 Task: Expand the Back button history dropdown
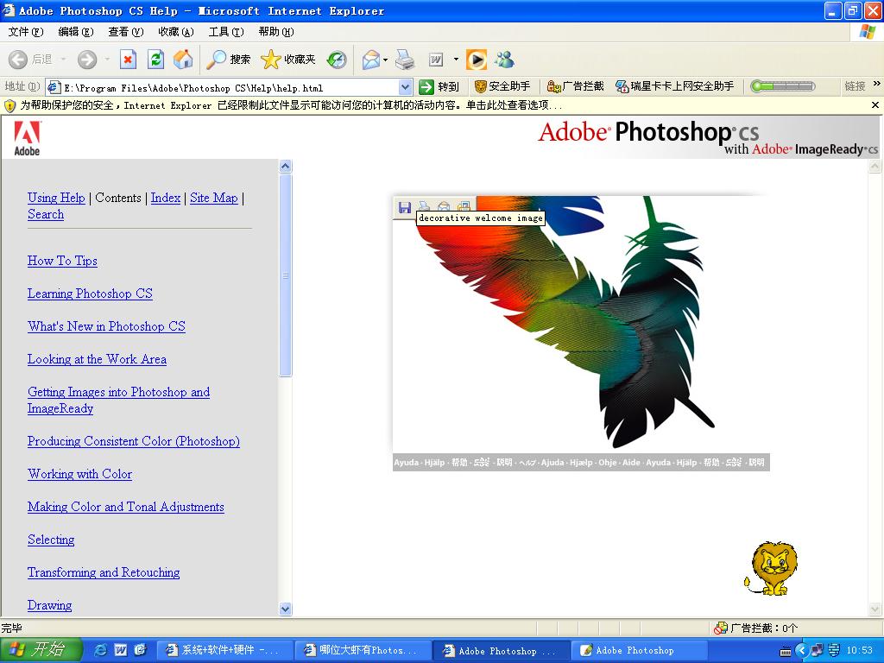click(x=63, y=60)
